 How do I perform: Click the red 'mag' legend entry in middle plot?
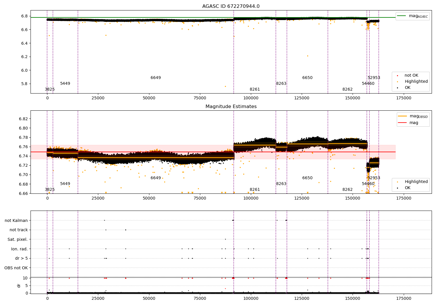coord(408,123)
